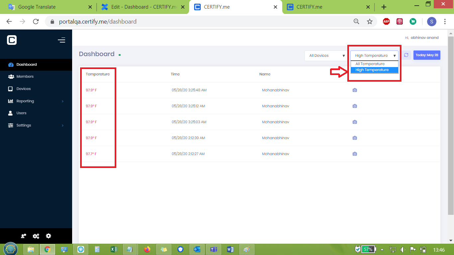This screenshot has width=454, height=255.
Task: Open the ABP adblock extension
Action: click(386, 22)
